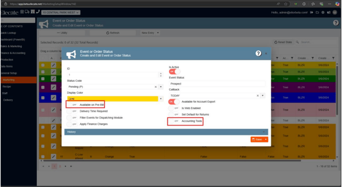Enable the Available on Pre-Bill toggle
The image size is (342, 187).
pos(72,105)
